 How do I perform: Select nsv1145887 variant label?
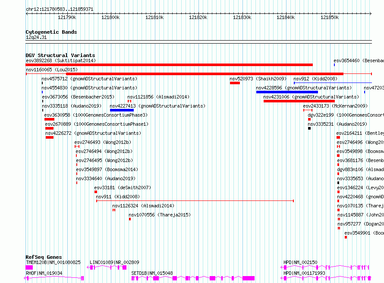[361, 215]
